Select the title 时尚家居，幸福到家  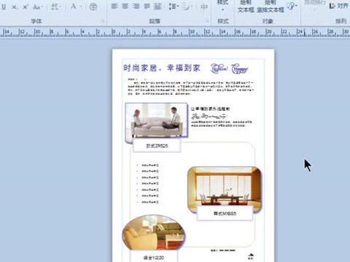point(162,68)
